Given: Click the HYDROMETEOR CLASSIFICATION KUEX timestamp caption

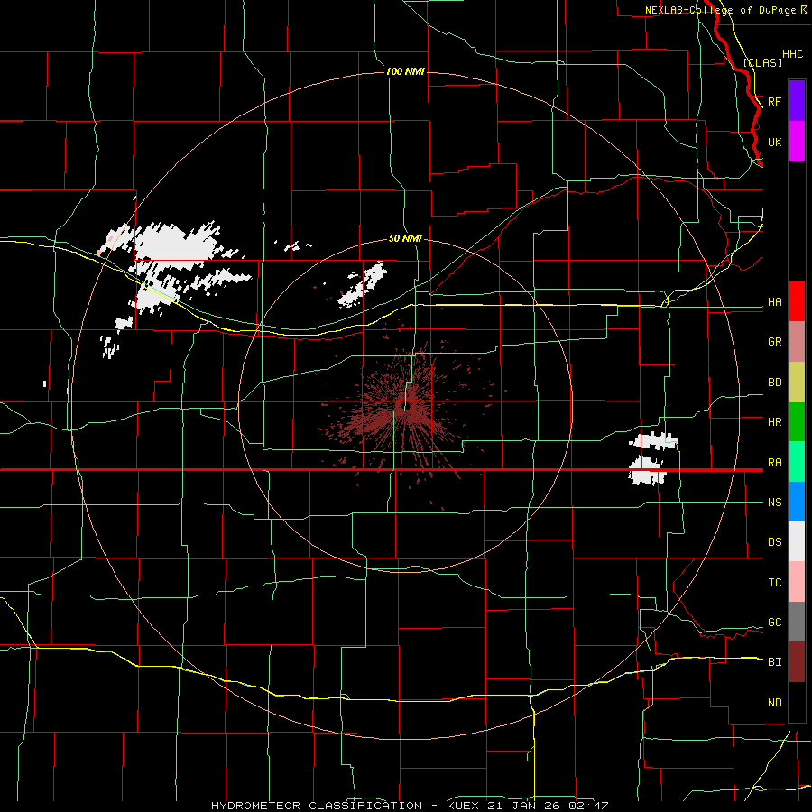Looking at the screenshot, I should (410, 806).
